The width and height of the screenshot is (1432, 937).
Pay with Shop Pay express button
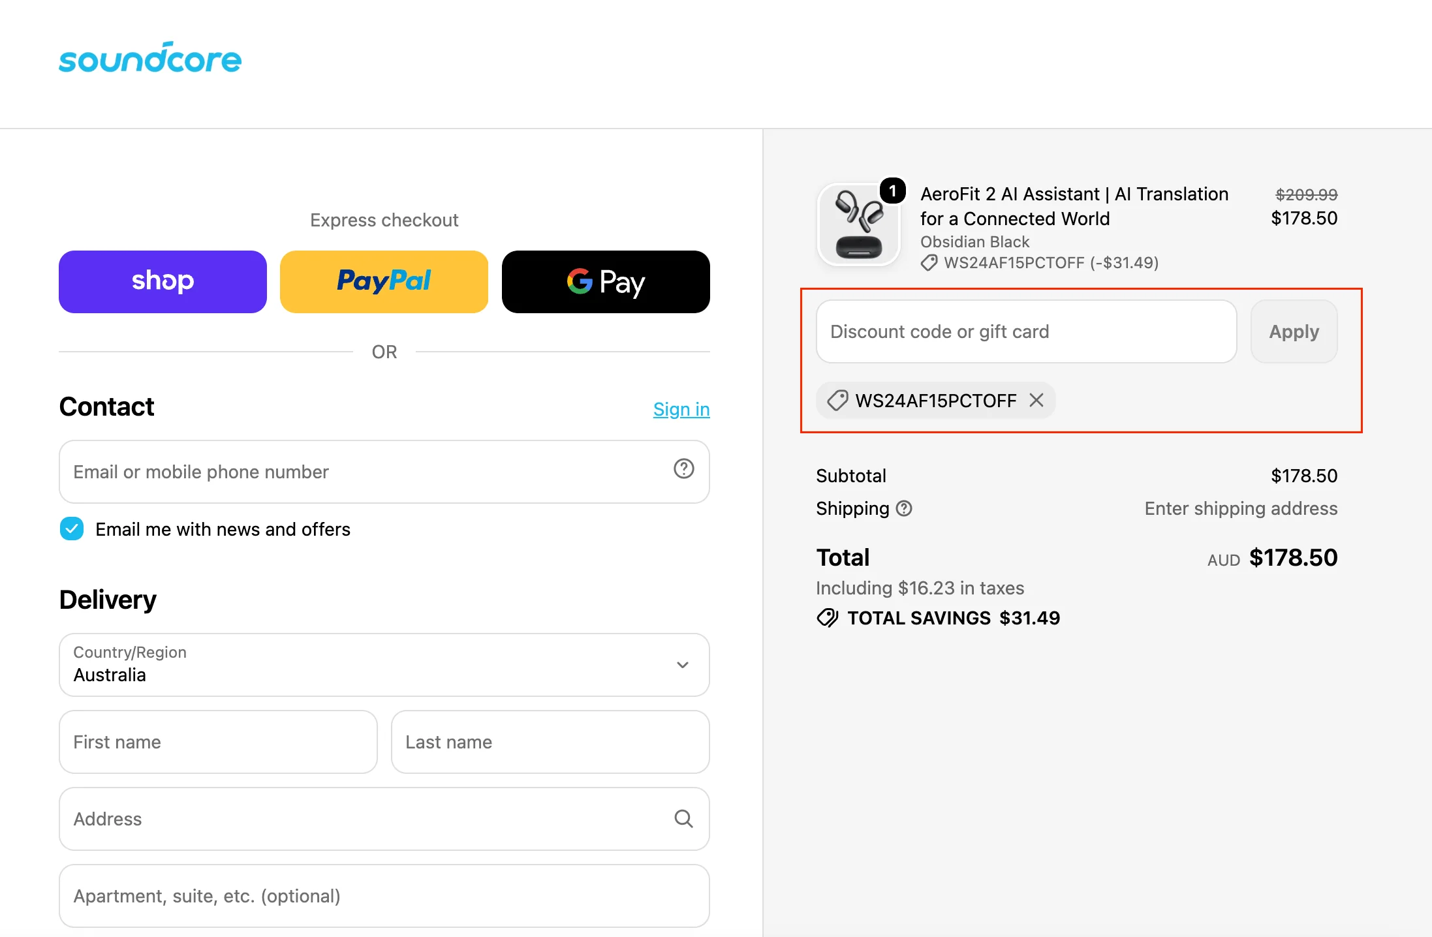click(x=163, y=282)
